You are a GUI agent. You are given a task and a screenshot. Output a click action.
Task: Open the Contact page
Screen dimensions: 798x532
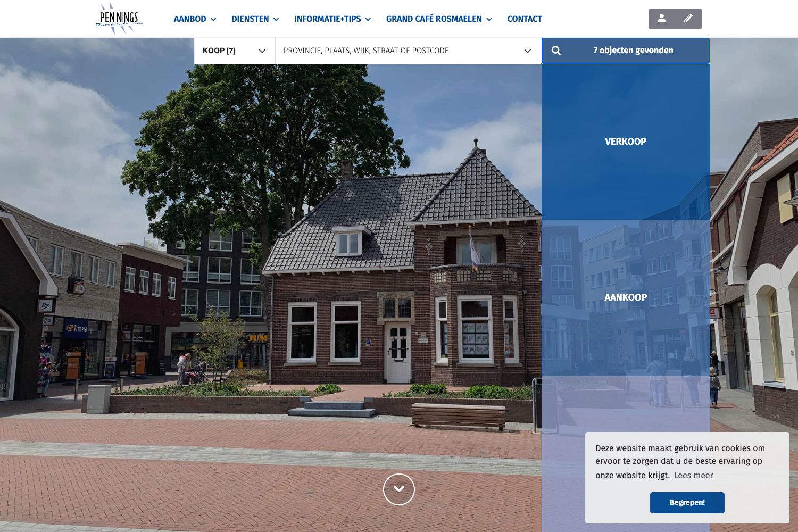pos(525,19)
